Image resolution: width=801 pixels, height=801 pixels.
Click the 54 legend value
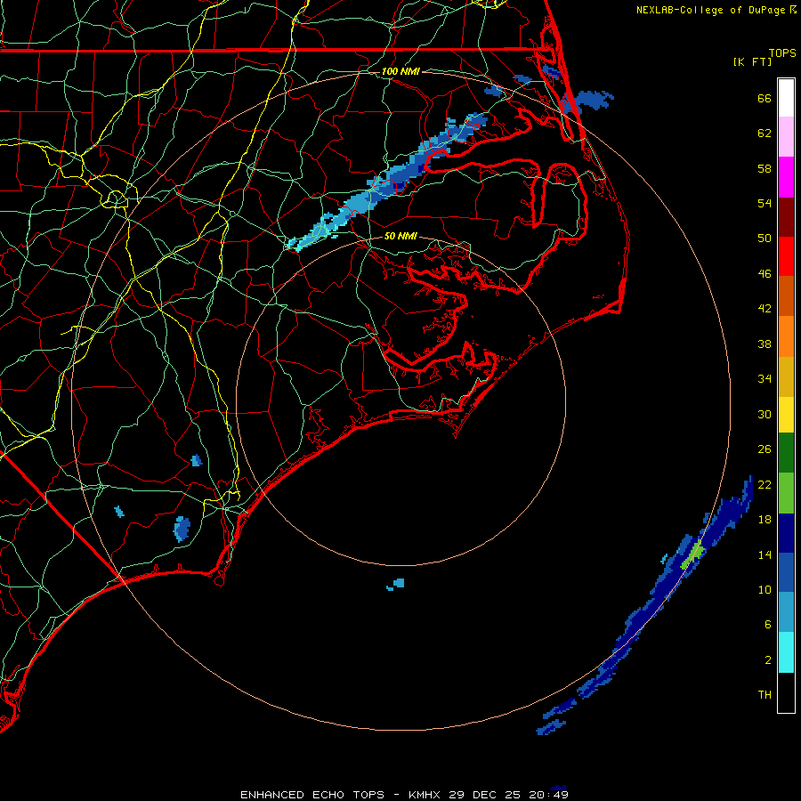pyautogui.click(x=765, y=203)
